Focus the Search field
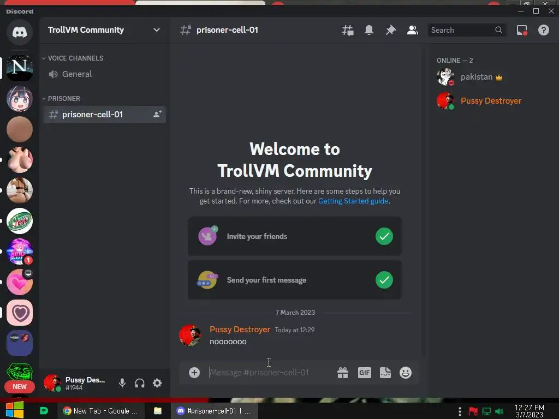The height and width of the screenshot is (419, 559). tap(467, 31)
